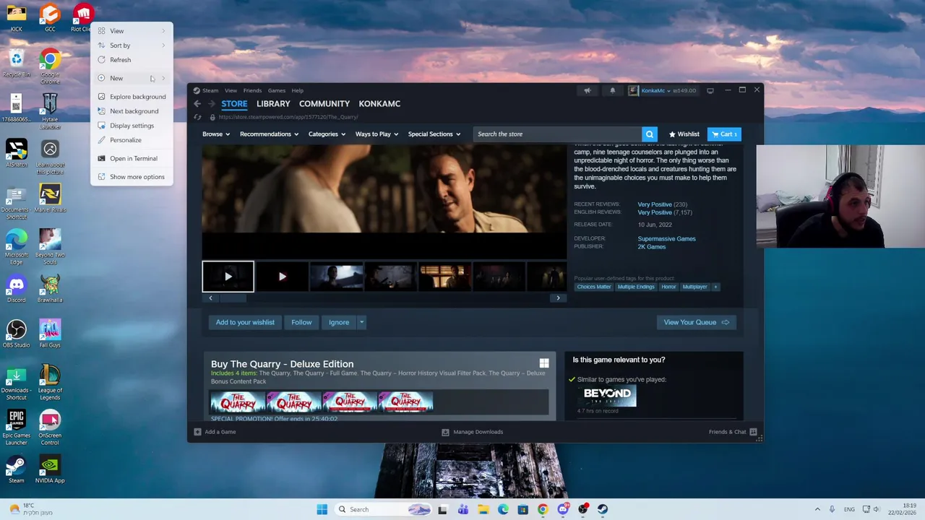Choose Refresh in the desktop context menu
The image size is (925, 520).
coord(132,60)
